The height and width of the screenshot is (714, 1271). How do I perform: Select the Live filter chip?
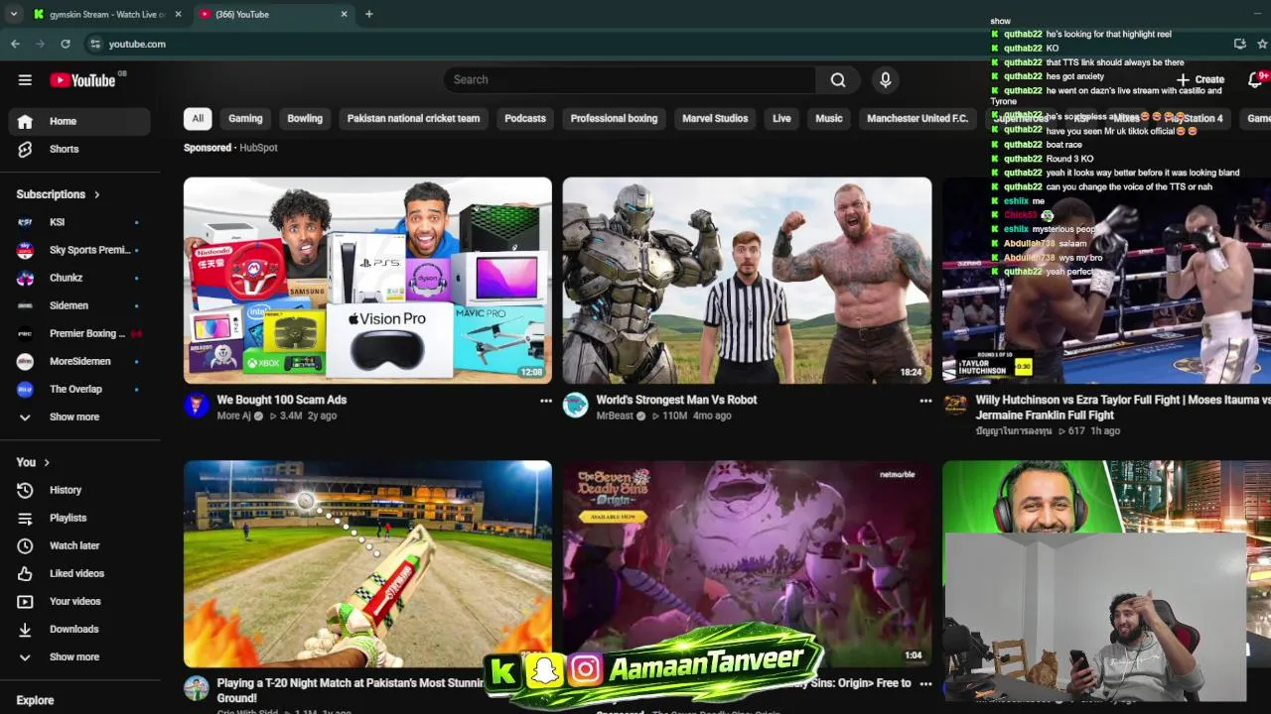point(781,118)
